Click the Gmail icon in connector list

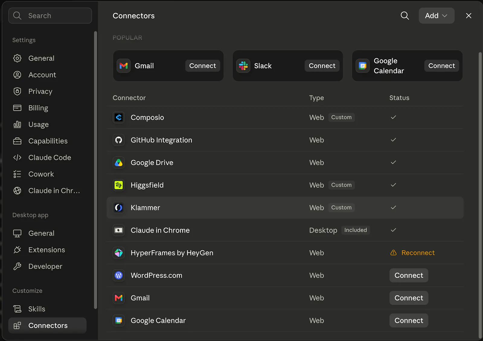pos(119,298)
